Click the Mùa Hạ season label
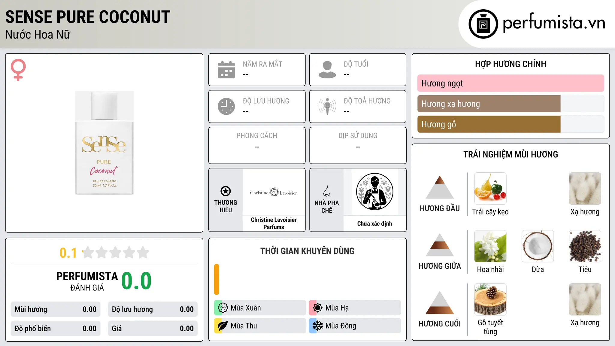The height and width of the screenshot is (346, 615). coord(337,308)
